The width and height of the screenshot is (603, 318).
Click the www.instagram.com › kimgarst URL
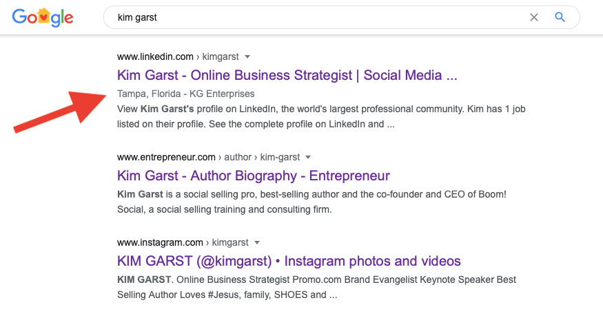pos(183,243)
